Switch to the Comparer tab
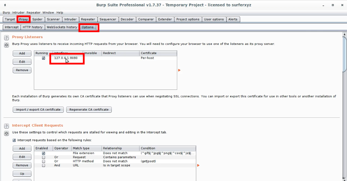 [146, 19]
